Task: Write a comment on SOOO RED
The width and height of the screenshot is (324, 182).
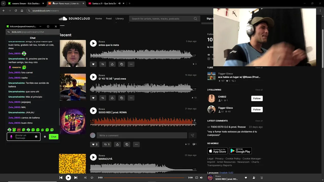Action: (142, 135)
